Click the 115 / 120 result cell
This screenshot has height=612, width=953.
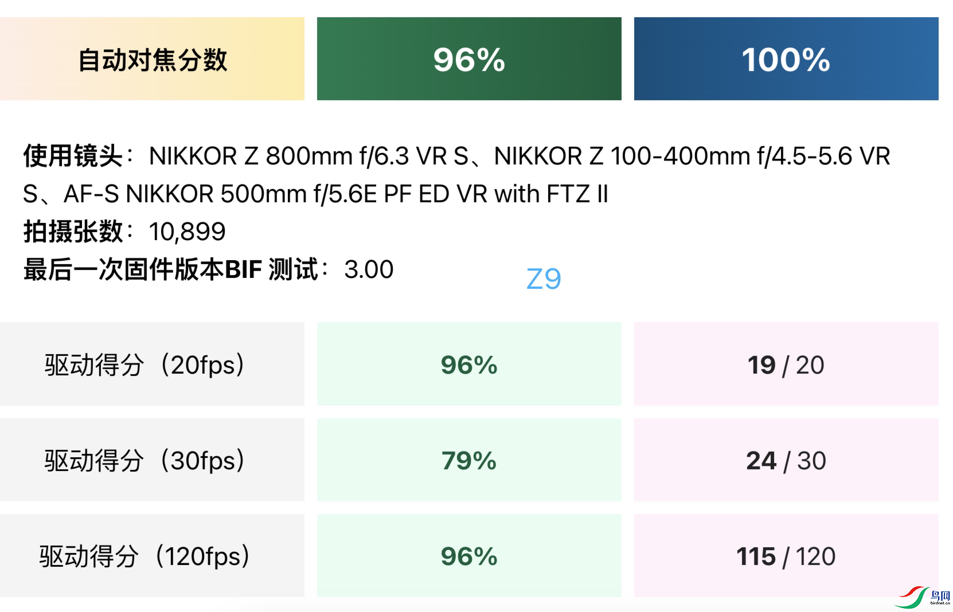(786, 556)
